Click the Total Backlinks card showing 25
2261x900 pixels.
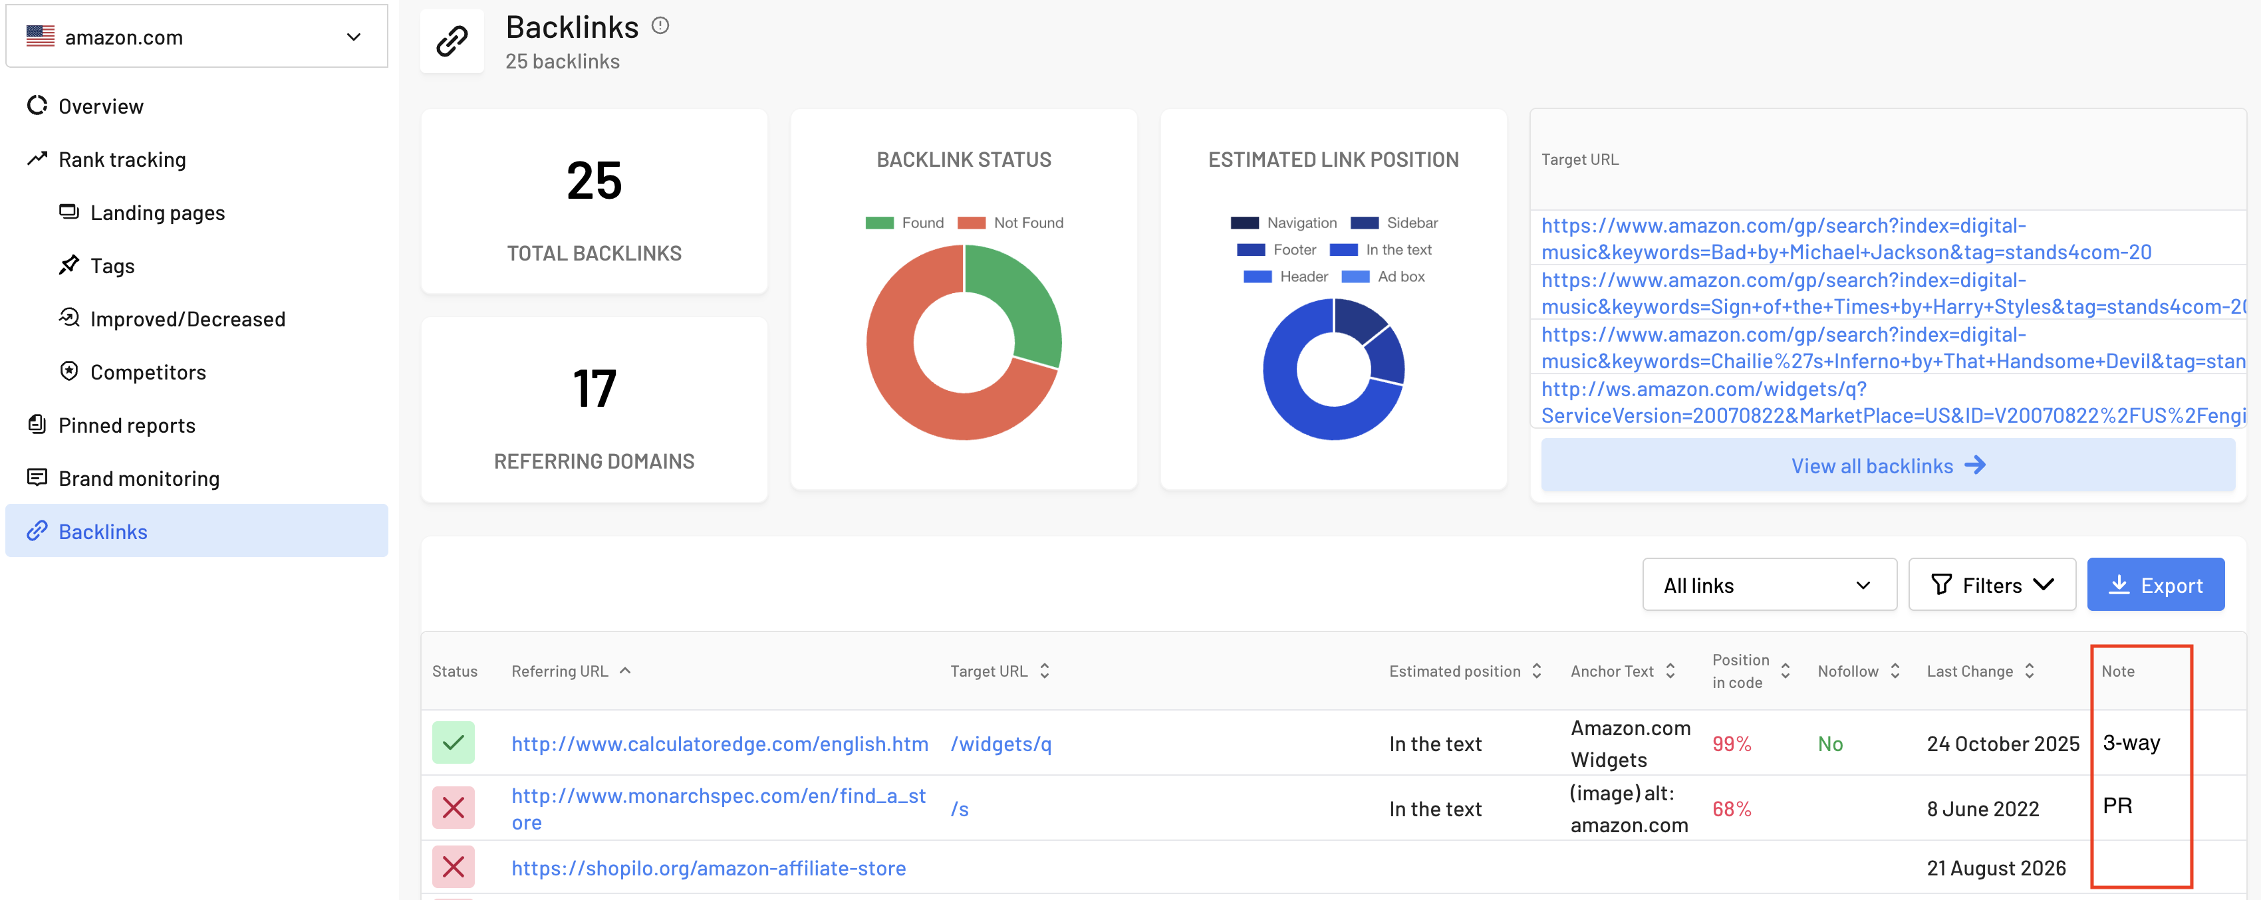click(595, 201)
